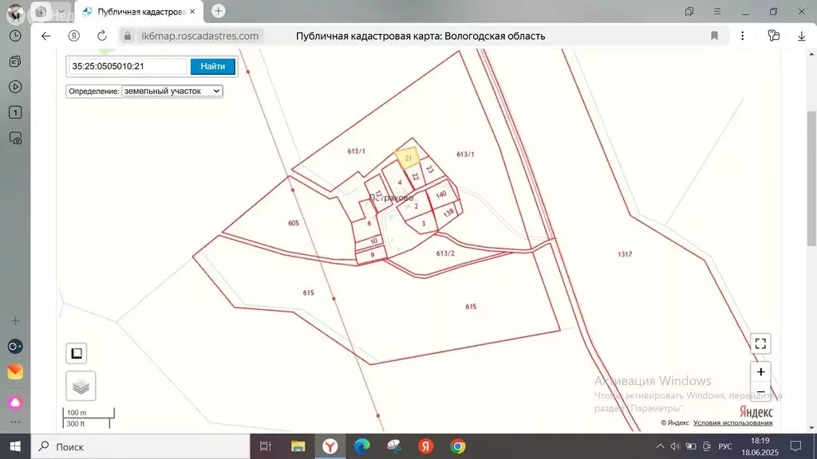Switch to Yandex Browser in the taskbar
The image size is (817, 459).
330,446
